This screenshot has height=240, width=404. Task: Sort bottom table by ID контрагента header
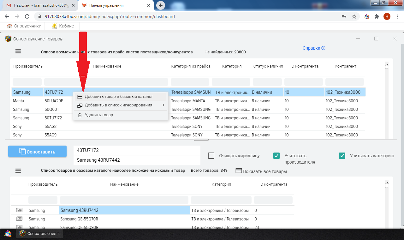[x=273, y=184]
